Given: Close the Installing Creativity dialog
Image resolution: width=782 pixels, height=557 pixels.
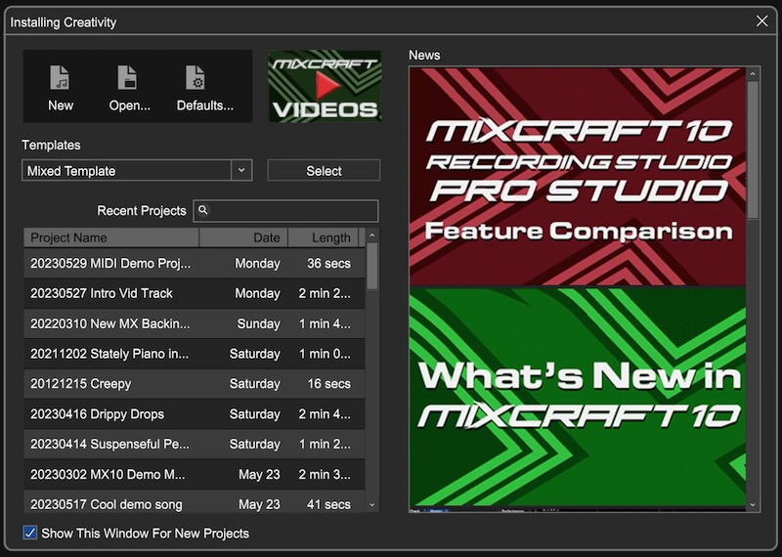Looking at the screenshot, I should (762, 21).
